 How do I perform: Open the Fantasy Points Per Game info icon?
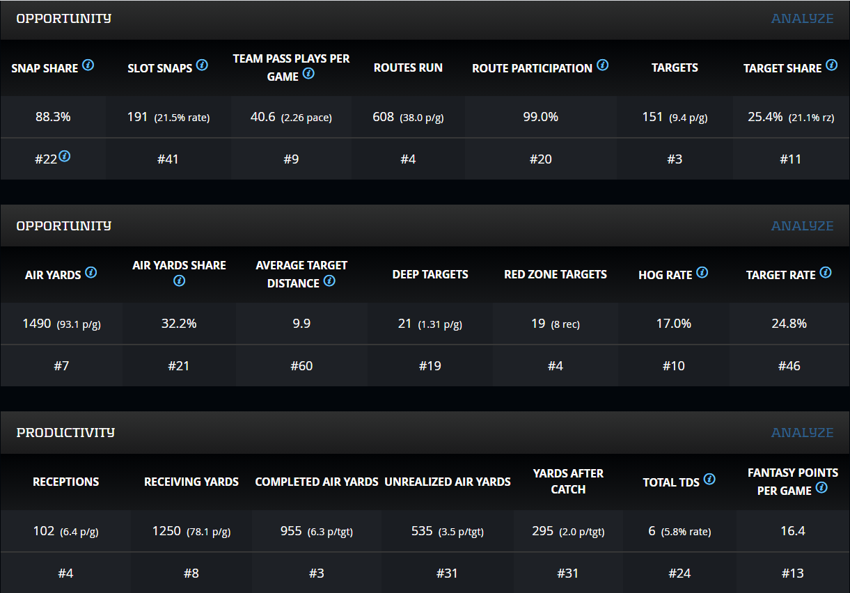tap(821, 488)
